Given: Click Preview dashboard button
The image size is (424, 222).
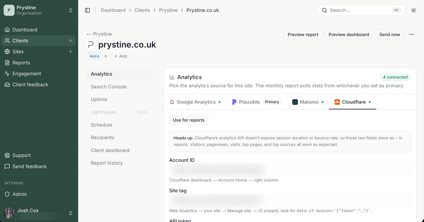Looking at the screenshot, I should tap(349, 34).
